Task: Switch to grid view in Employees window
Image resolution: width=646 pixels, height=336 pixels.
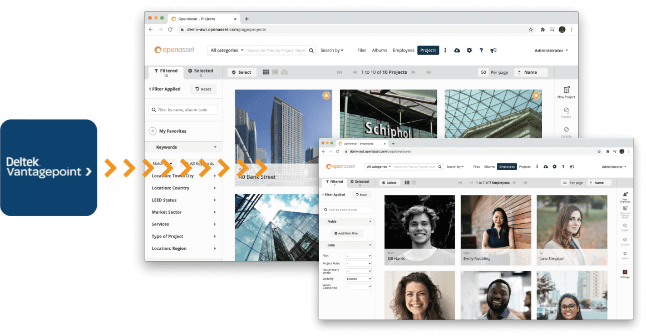Action: tap(407, 183)
